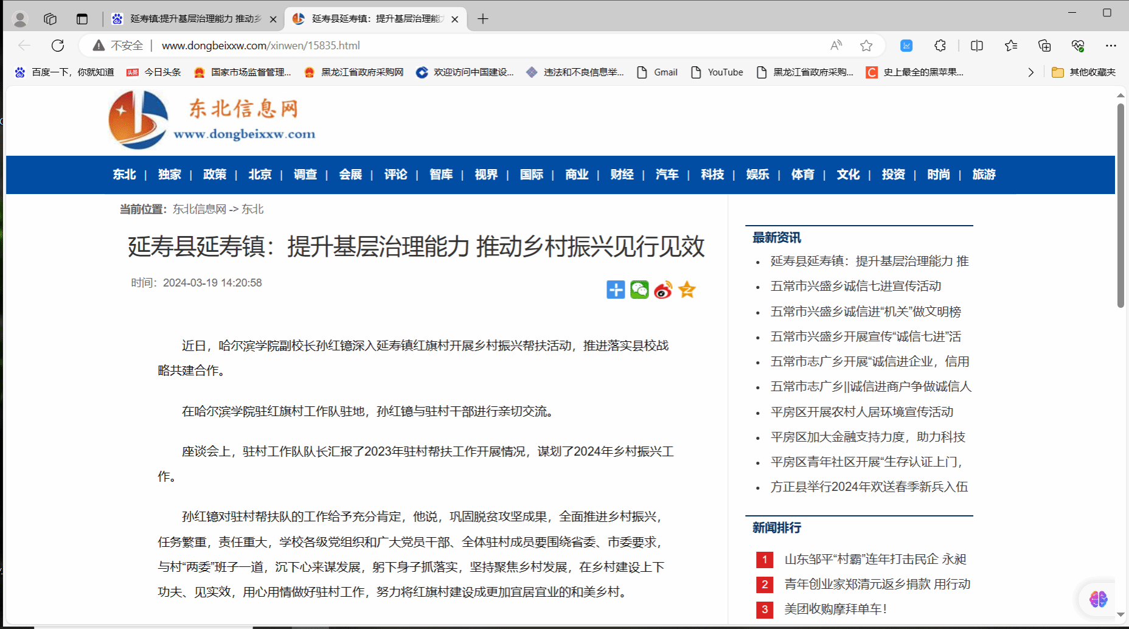This screenshot has width=1129, height=629.
Task: Click the blue plus share icon
Action: (616, 290)
